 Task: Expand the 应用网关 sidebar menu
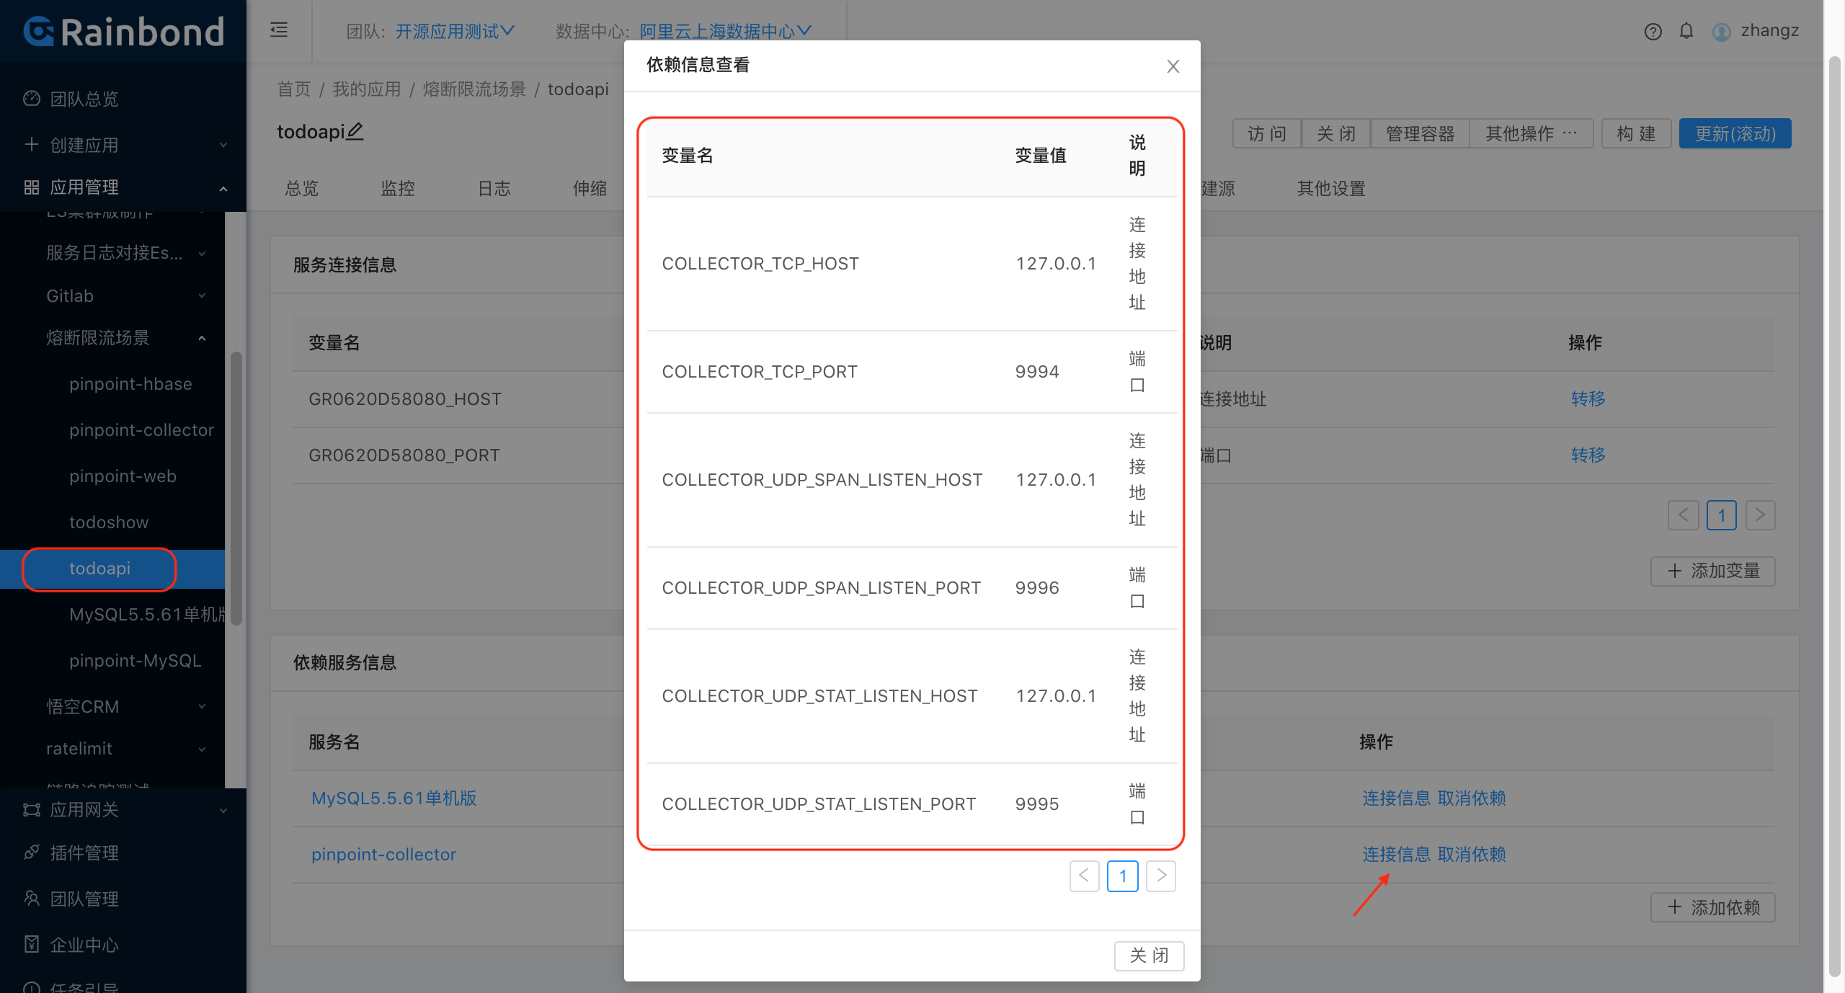click(x=123, y=810)
